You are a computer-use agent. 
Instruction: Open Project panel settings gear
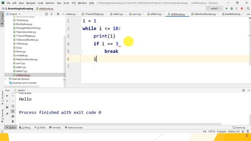[x=58, y=14]
